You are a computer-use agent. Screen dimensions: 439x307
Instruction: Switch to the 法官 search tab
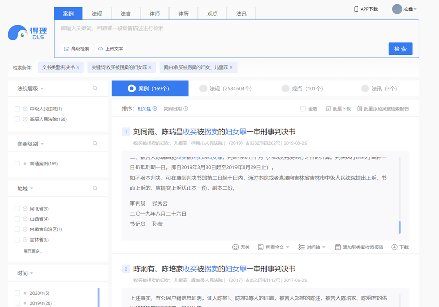pyautogui.click(x=126, y=13)
